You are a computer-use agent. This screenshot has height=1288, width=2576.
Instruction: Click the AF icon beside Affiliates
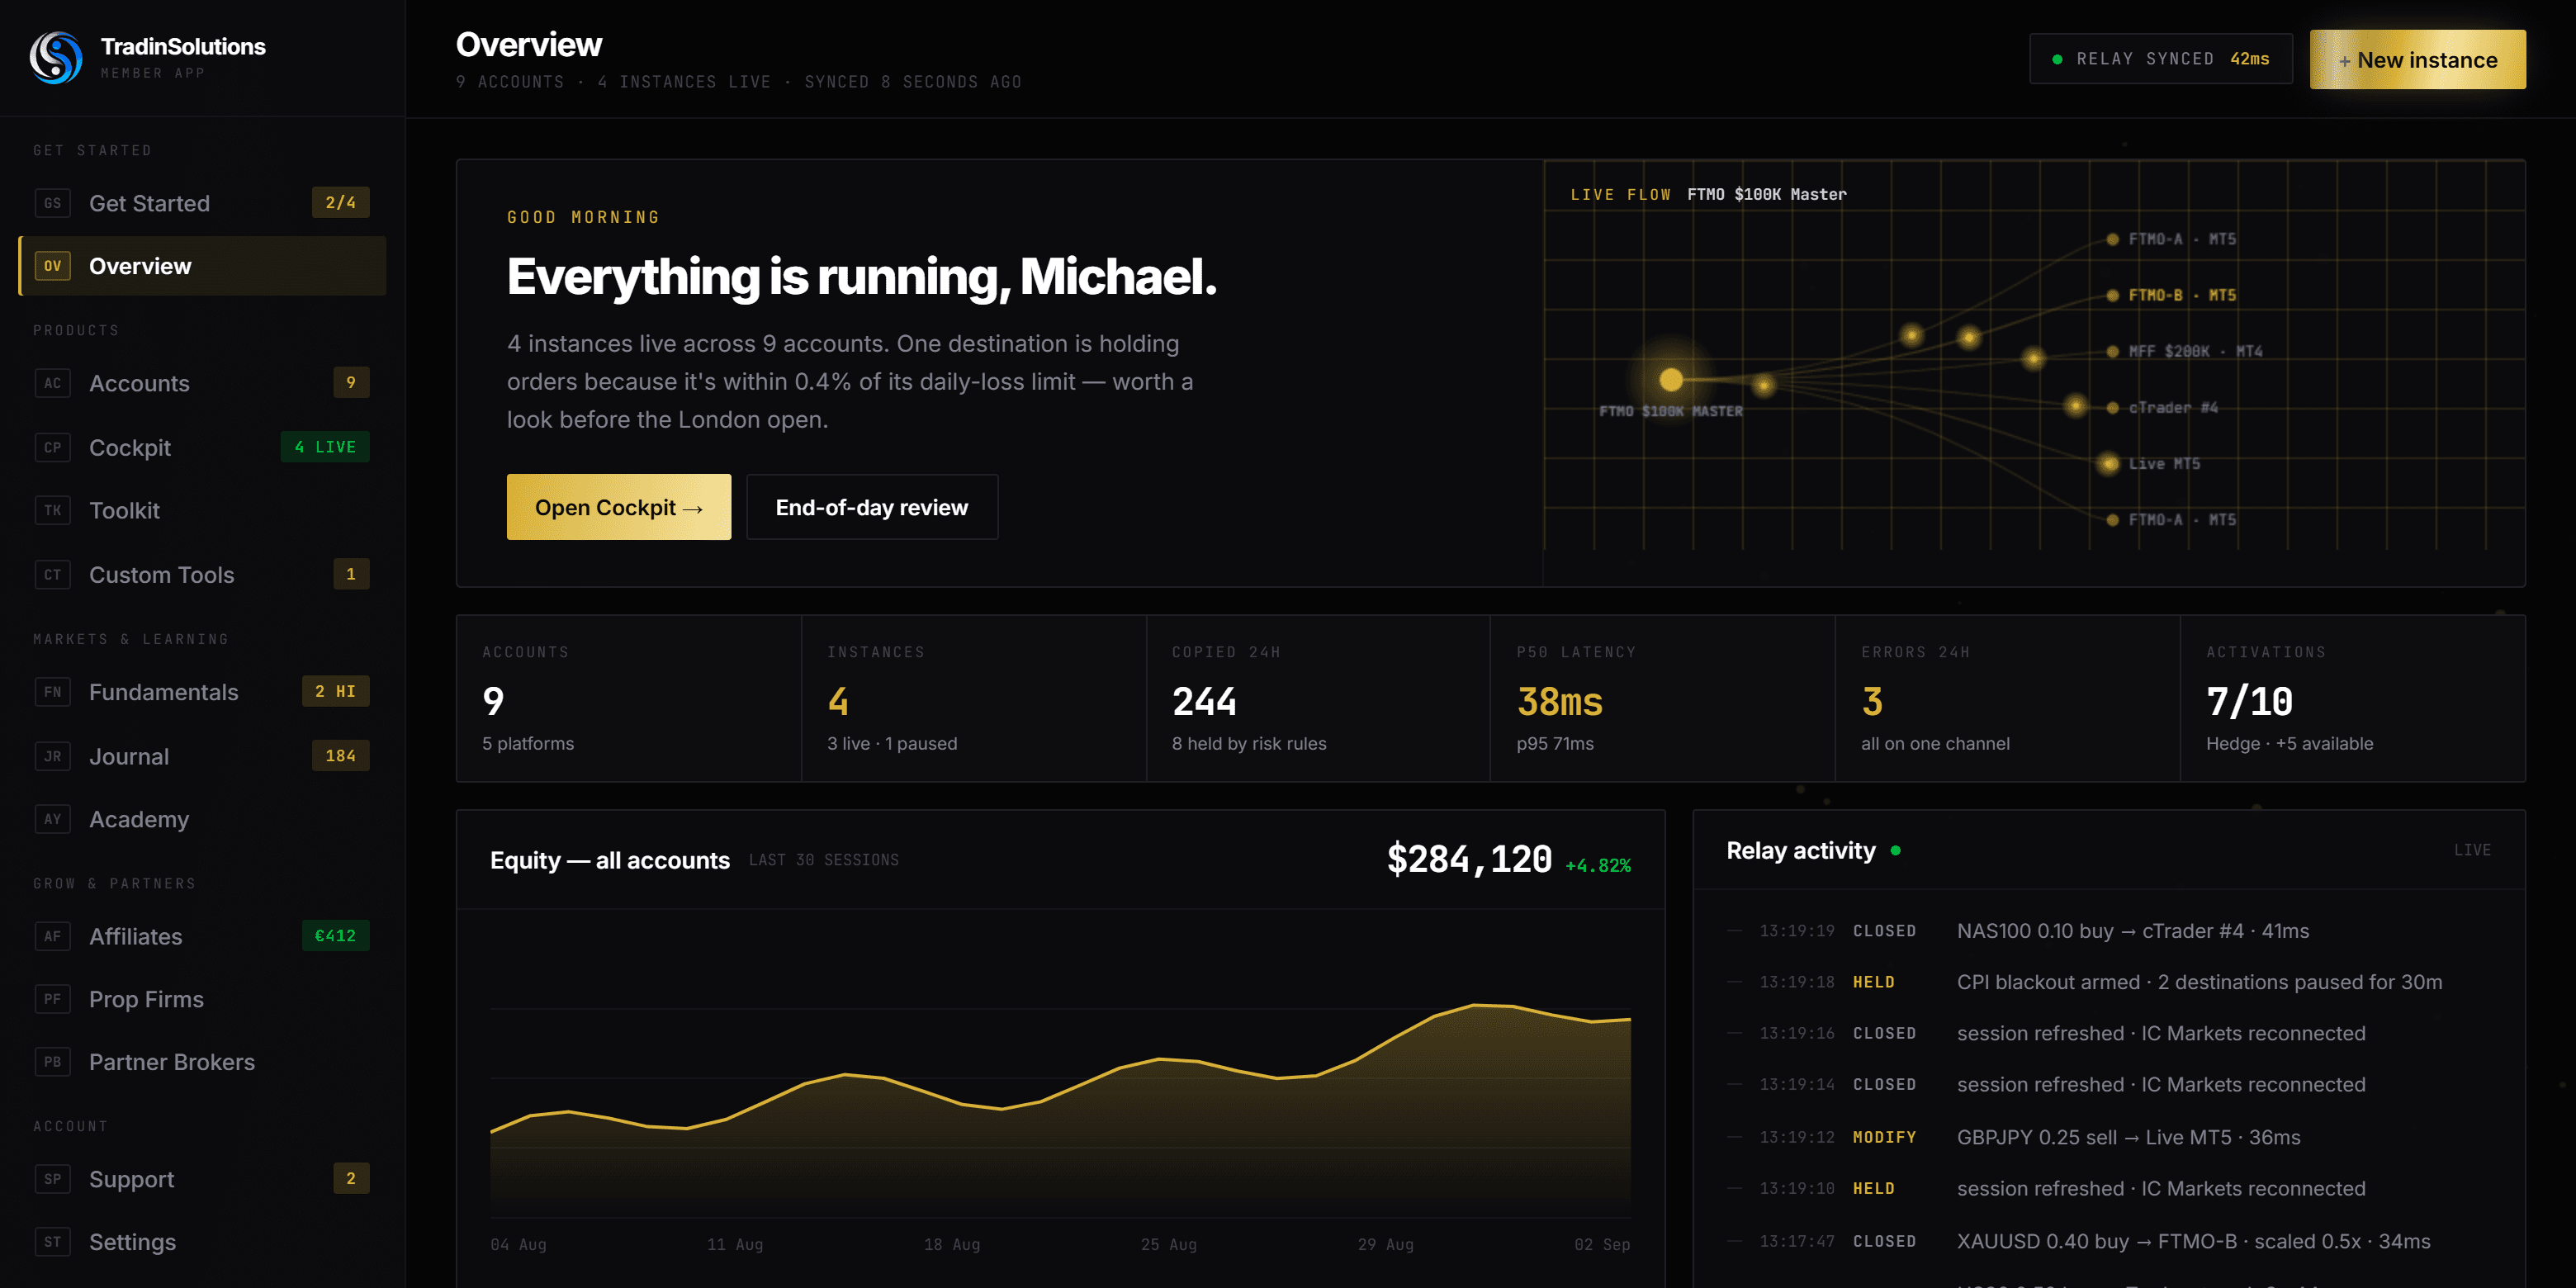coord(52,936)
